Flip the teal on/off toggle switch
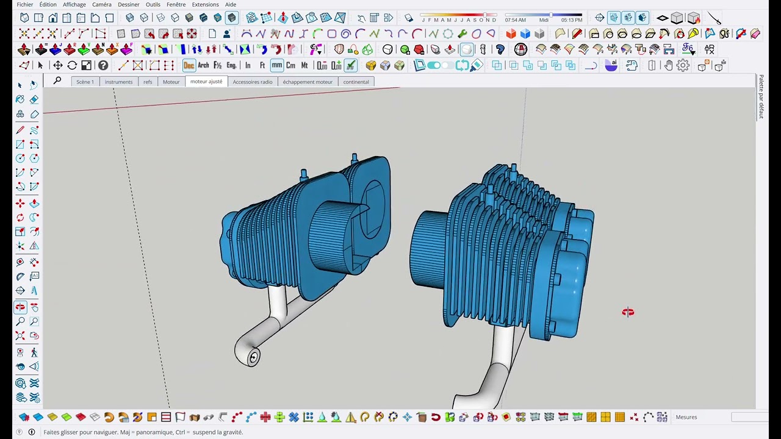This screenshot has width=781, height=439. [x=434, y=65]
